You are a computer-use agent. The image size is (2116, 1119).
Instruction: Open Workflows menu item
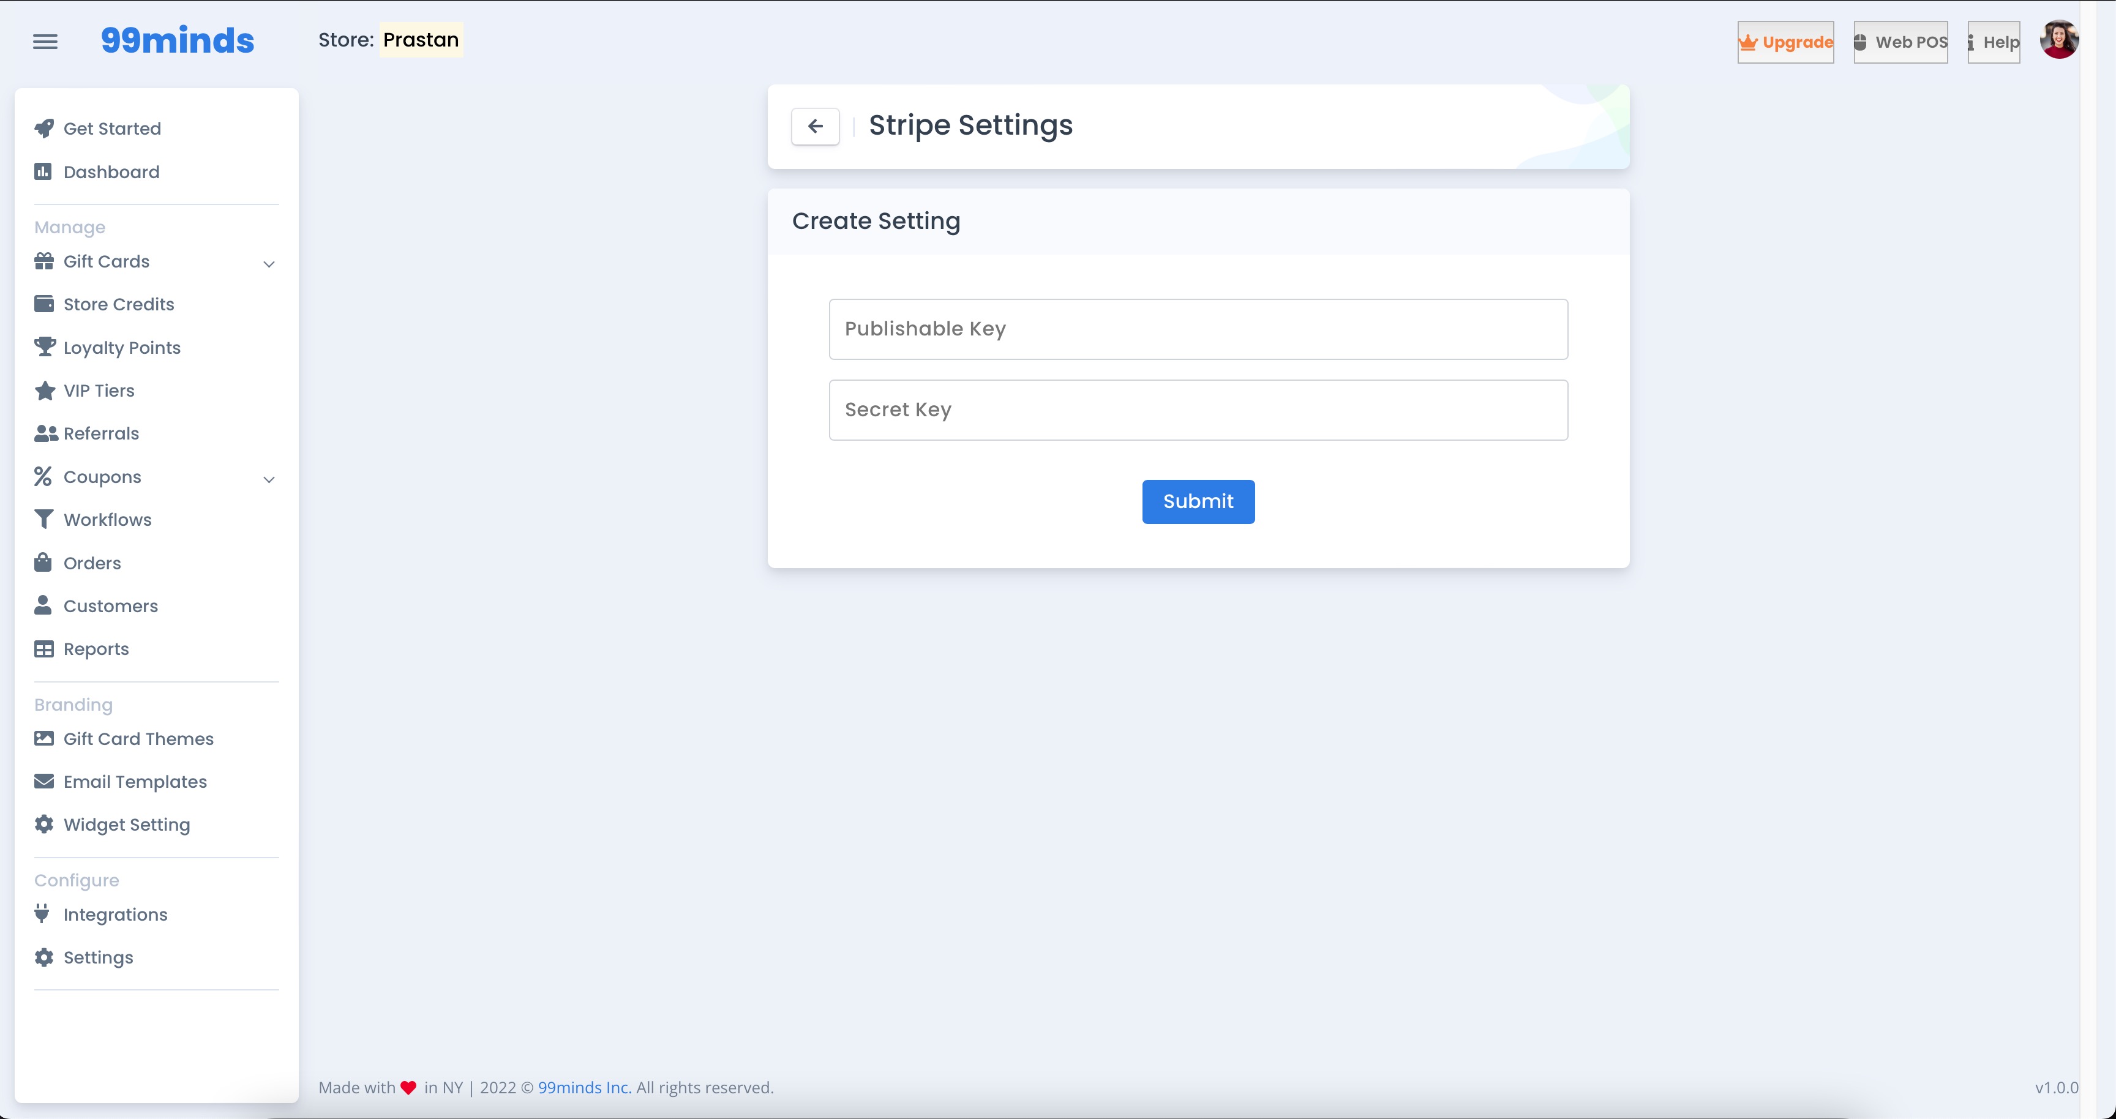point(108,520)
